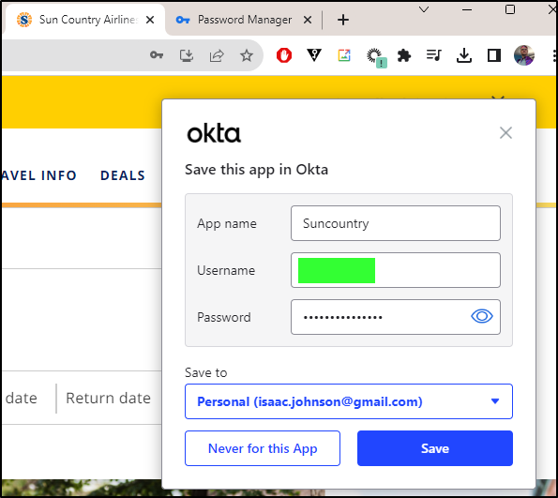The width and height of the screenshot is (558, 498).
Task: Close the Sun Country Airlines tab
Action: click(150, 20)
